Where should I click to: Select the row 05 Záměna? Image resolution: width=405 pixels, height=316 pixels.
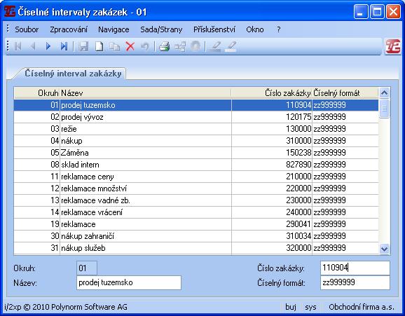point(196,153)
